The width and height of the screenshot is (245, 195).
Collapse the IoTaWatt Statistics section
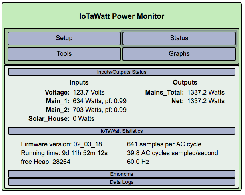[122, 131]
